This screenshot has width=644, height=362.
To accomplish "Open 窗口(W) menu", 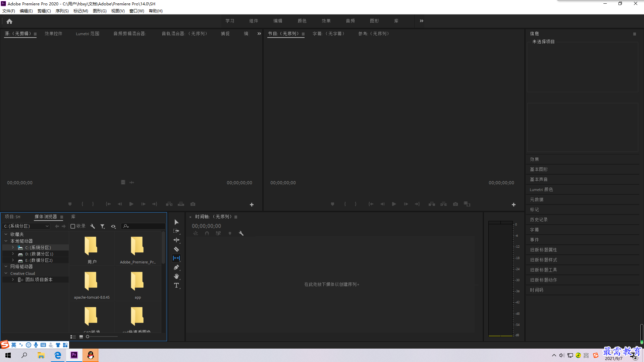I will (137, 11).
